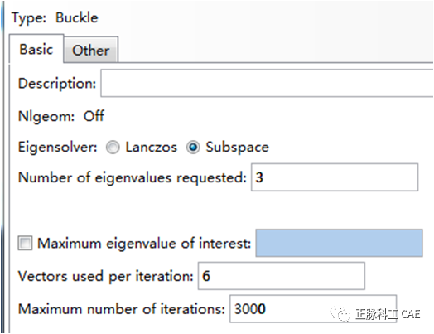Focus the Number of eigenvalues requested field

coord(335,177)
